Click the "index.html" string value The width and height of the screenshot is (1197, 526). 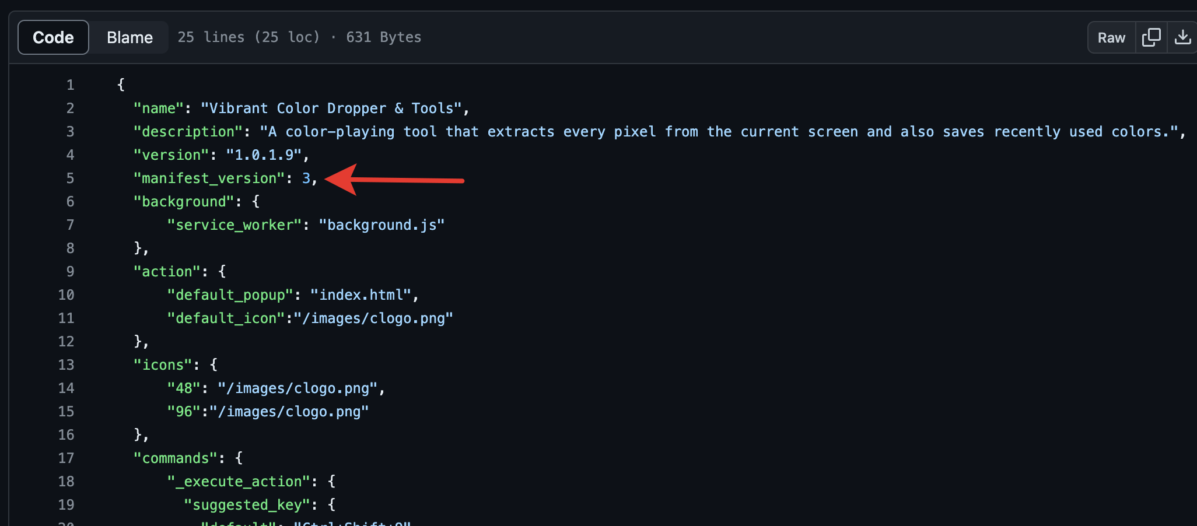360,295
